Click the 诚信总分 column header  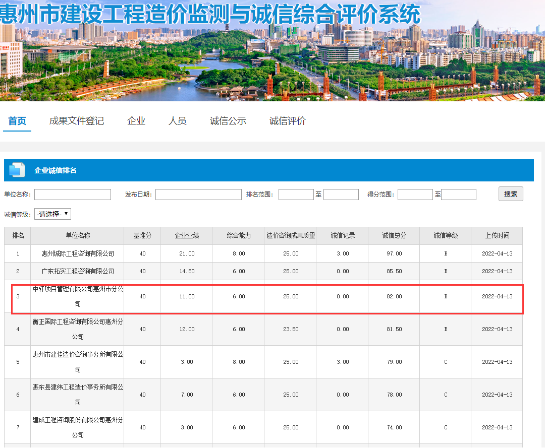tap(394, 235)
